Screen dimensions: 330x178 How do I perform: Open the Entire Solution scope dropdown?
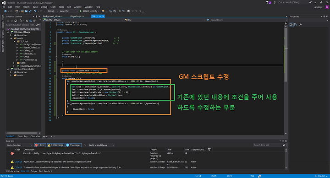pos(19,145)
